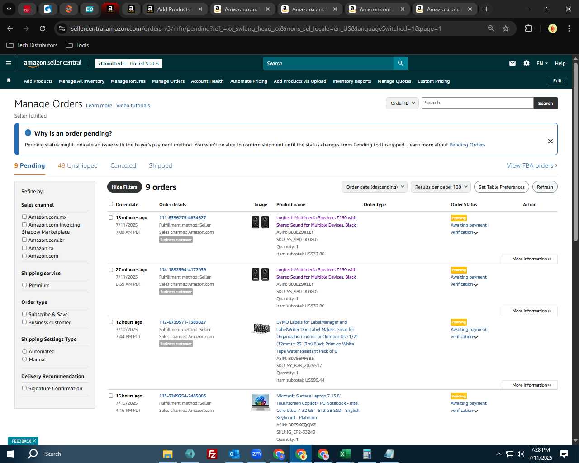
Task: Reload the page with the browser refresh icon
Action: 43,28
